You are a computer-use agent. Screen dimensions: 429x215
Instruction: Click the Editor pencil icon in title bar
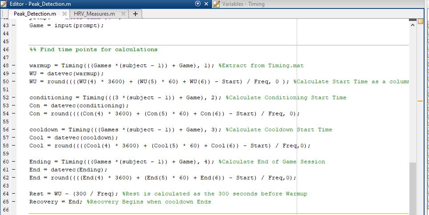tap(4, 4)
